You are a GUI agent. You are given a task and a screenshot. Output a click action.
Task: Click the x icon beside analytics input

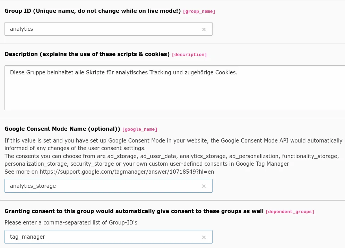[204, 29]
